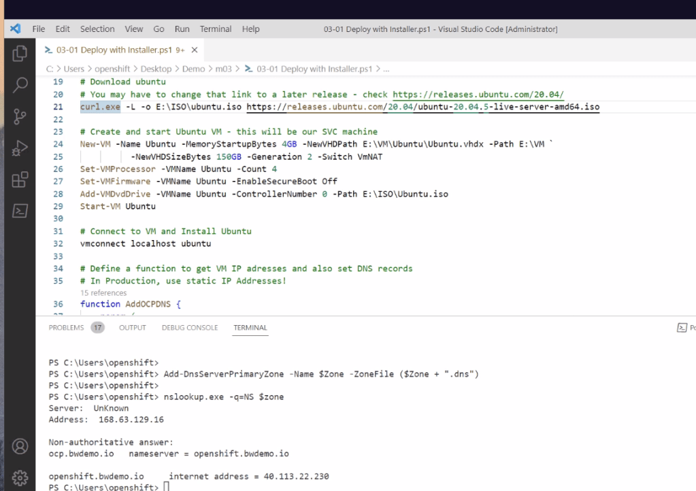Click Add-VMDvdDrive on line 28

[x=116, y=194]
